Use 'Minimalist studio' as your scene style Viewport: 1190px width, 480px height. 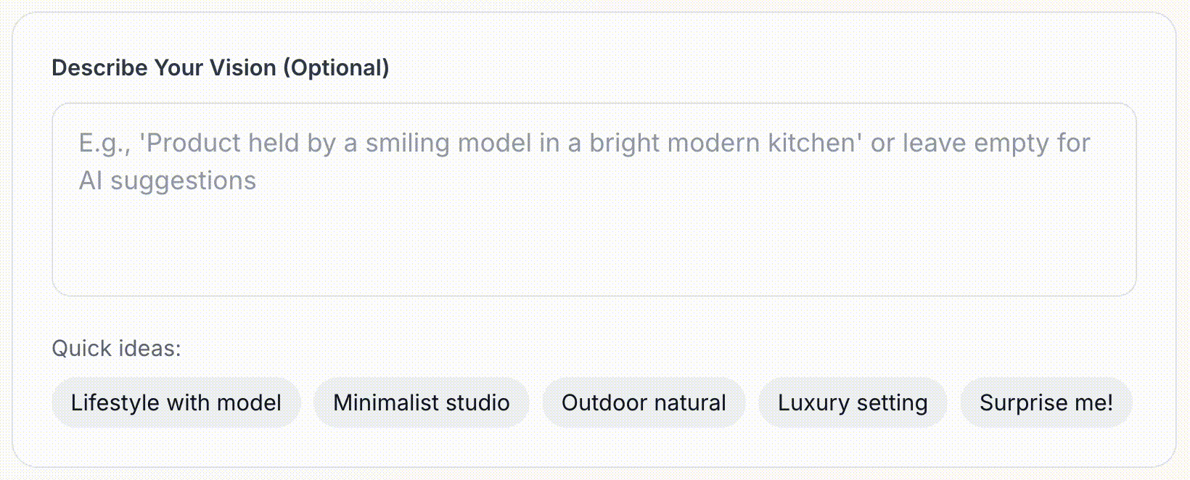[x=422, y=402]
